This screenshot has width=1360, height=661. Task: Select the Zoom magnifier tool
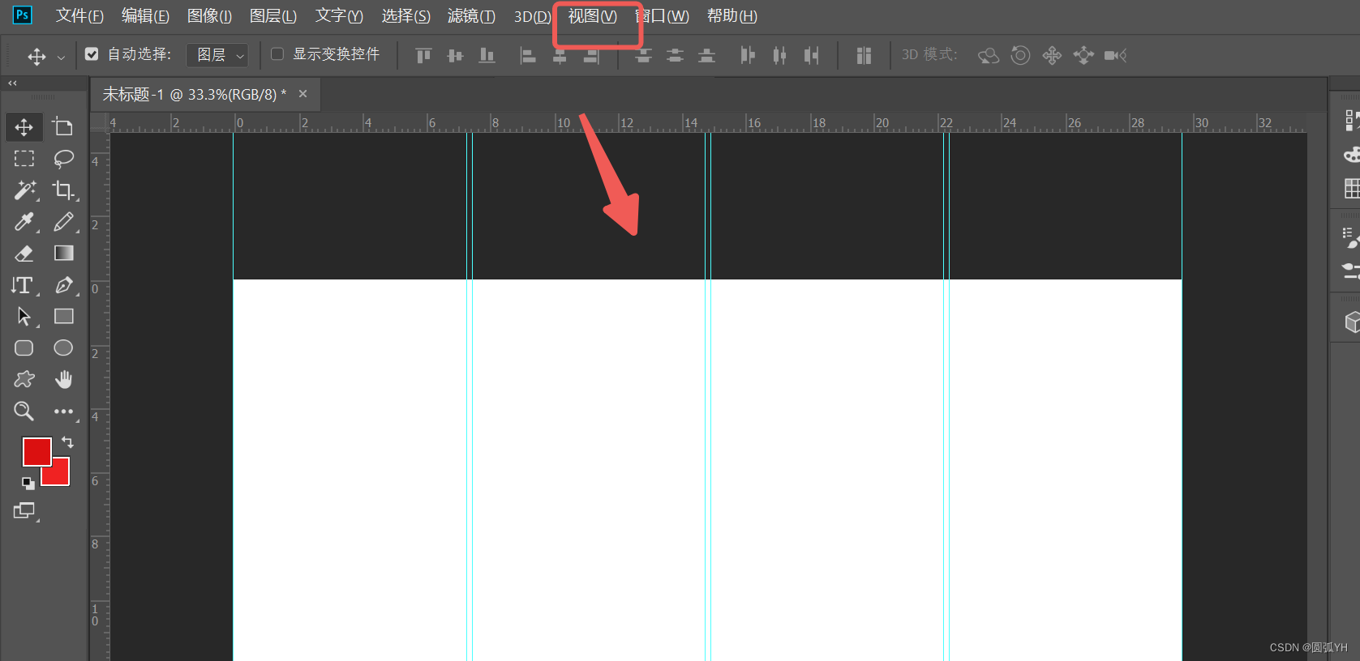click(x=24, y=412)
